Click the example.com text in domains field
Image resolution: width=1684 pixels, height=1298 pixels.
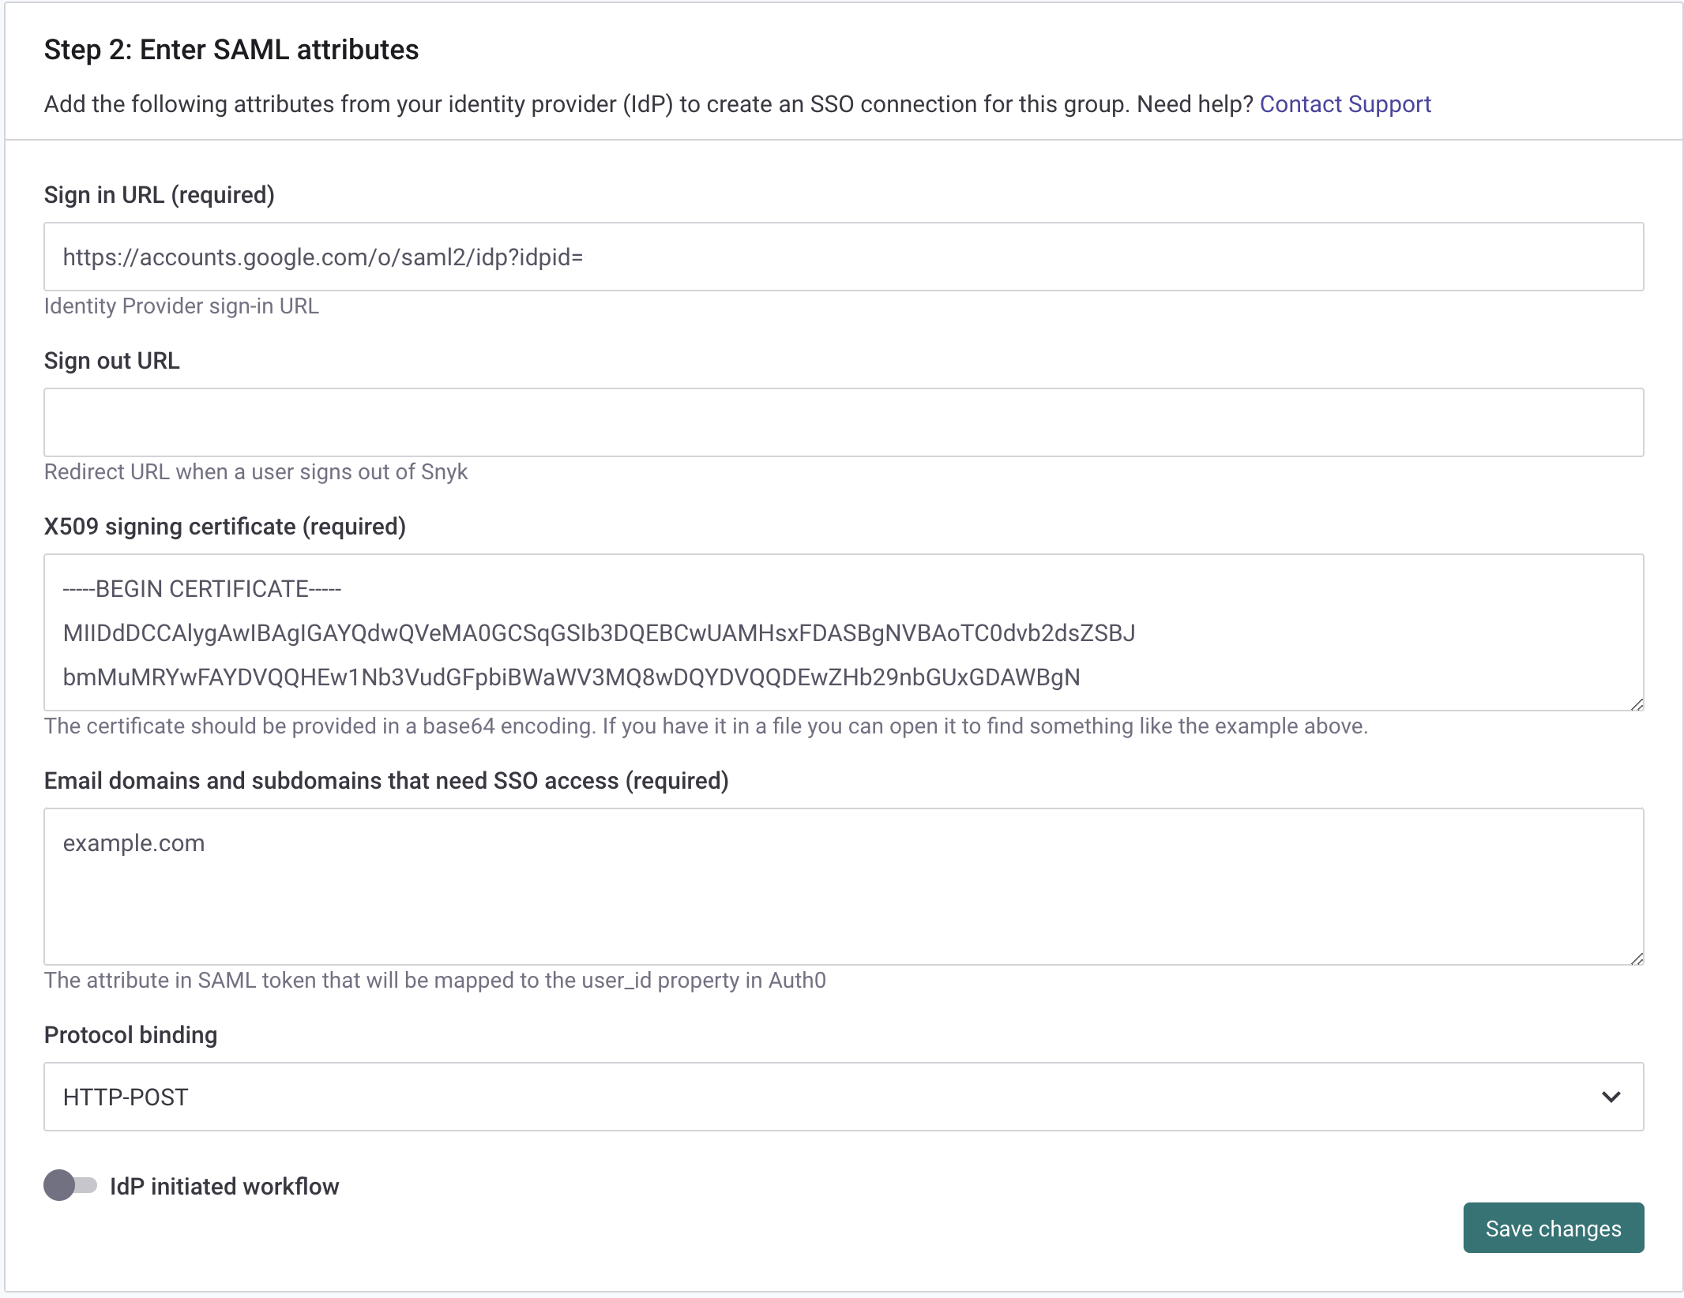point(134,842)
